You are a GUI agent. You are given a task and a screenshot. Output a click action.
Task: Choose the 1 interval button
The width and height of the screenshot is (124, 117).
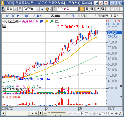[x=108, y=9]
